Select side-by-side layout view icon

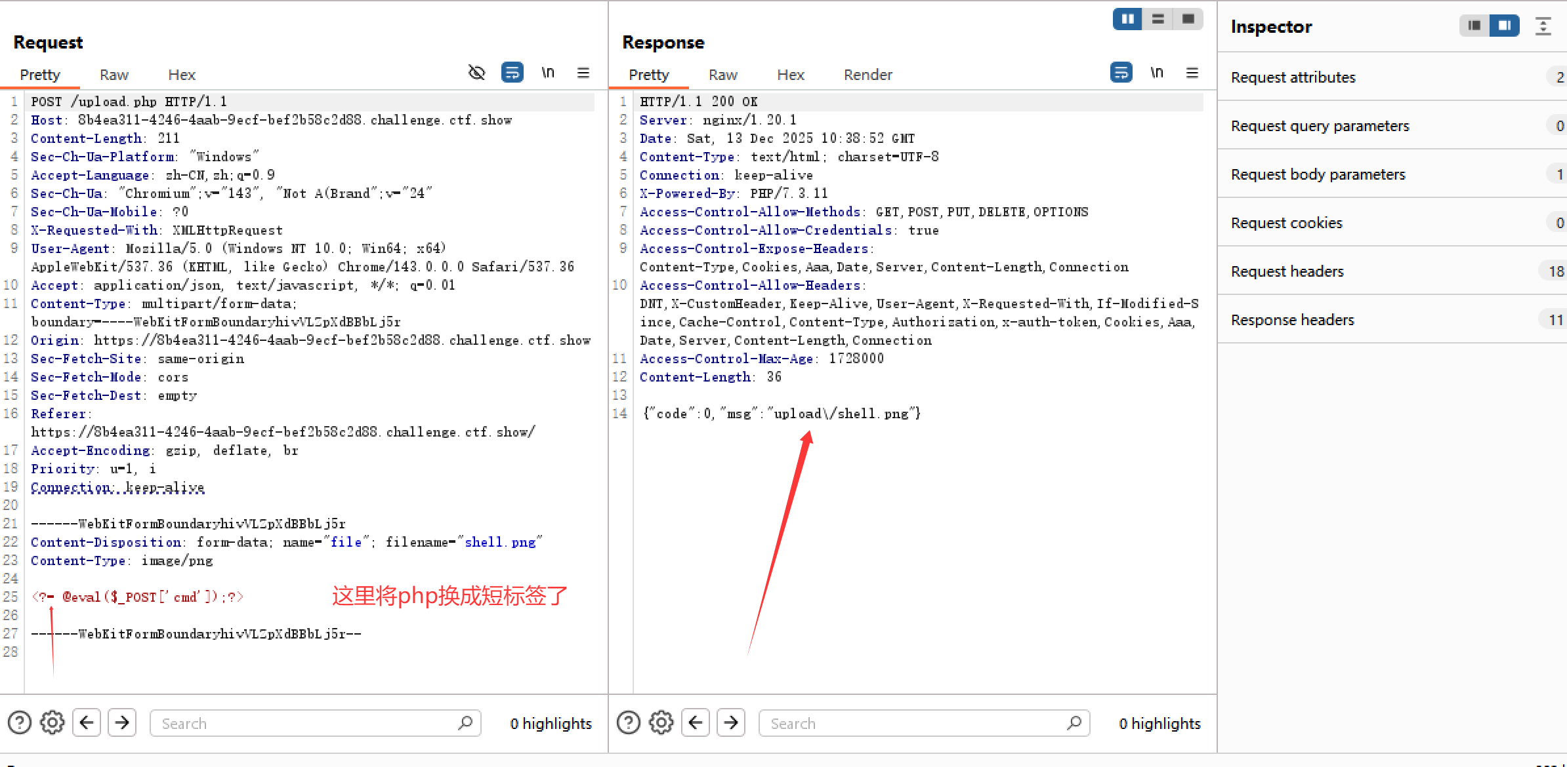tap(1127, 19)
